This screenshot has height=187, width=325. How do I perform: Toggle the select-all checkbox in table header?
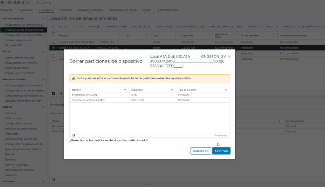coord(53,34)
